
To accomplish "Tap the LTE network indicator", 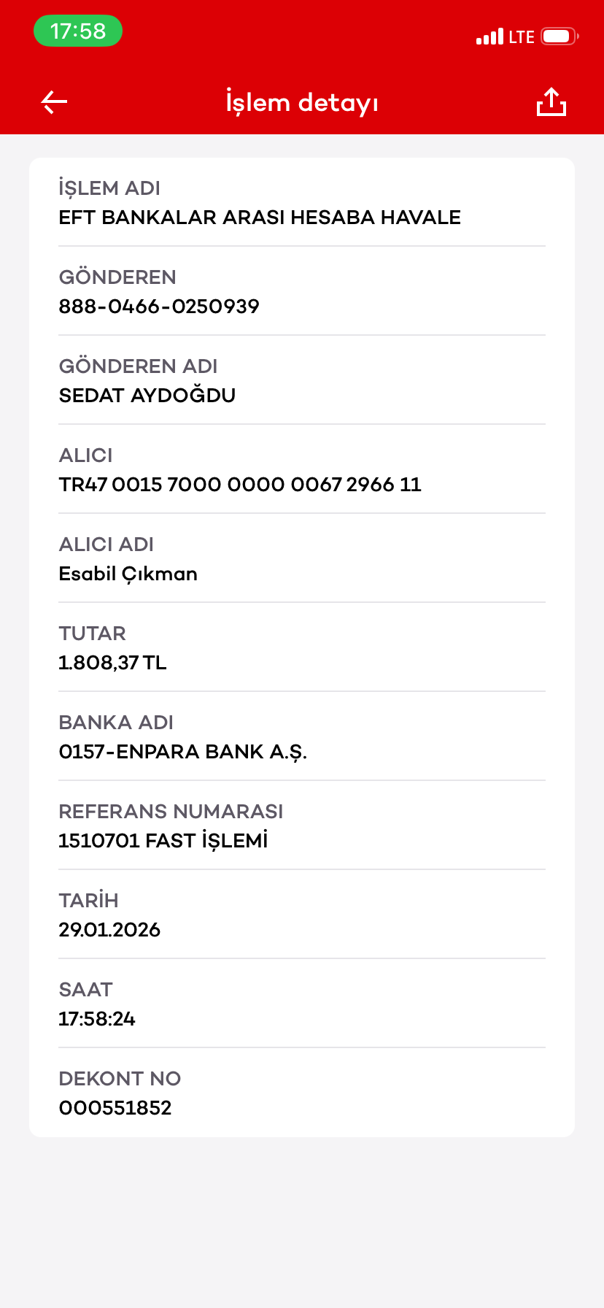I will pyautogui.click(x=522, y=36).
